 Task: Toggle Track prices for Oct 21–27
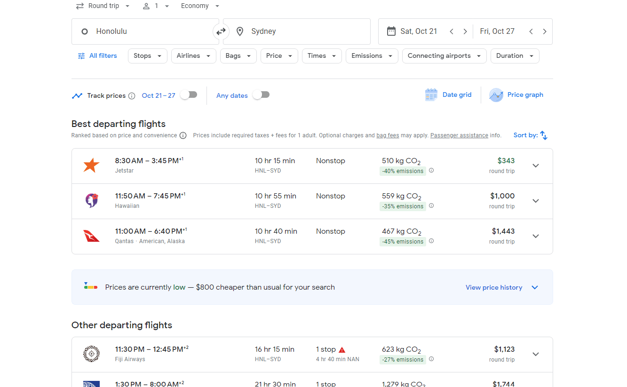[189, 95]
